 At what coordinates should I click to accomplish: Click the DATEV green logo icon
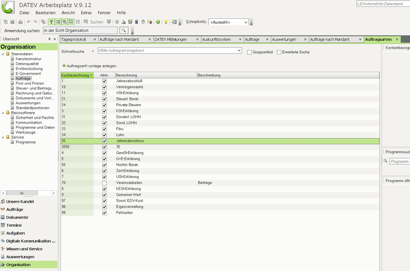coord(8,7)
